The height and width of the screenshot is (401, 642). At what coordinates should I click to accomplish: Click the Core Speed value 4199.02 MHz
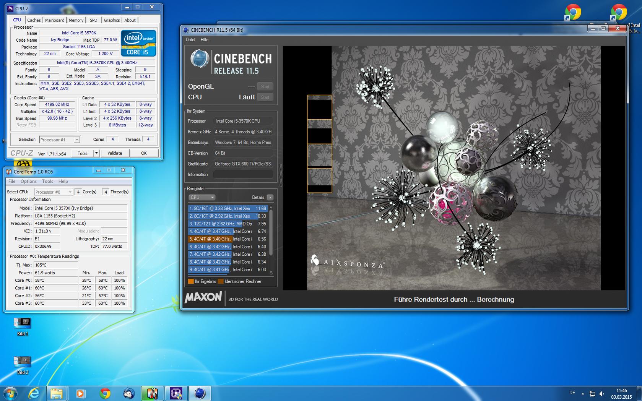(57, 104)
